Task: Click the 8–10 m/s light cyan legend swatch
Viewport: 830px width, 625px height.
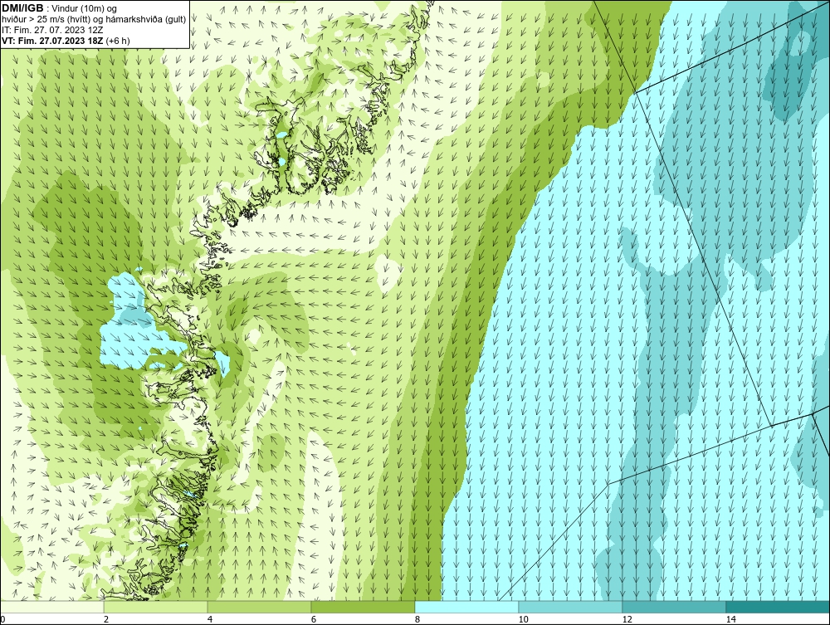Action: (x=466, y=607)
